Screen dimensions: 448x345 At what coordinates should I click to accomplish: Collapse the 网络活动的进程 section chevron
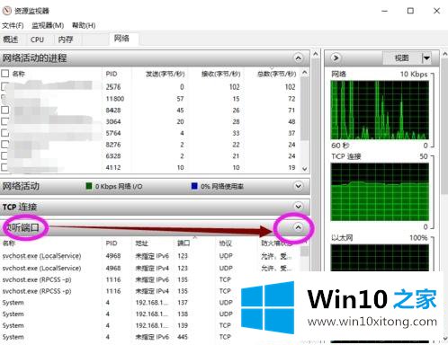[x=298, y=57]
